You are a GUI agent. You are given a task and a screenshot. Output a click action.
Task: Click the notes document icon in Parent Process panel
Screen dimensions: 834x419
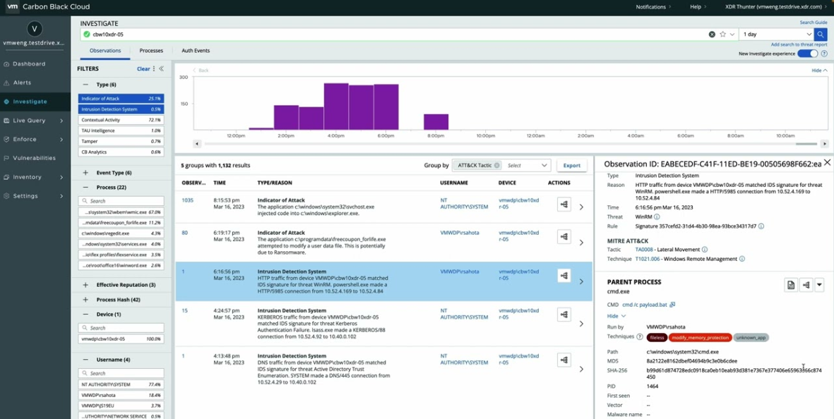[792, 284]
